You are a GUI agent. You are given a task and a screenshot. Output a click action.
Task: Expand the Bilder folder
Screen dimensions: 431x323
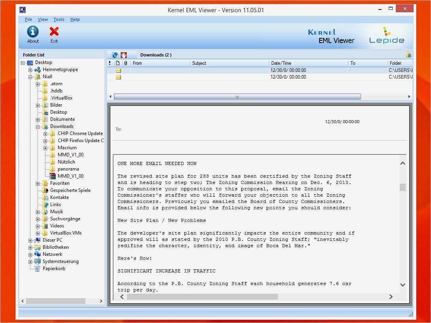pyautogui.click(x=38, y=105)
